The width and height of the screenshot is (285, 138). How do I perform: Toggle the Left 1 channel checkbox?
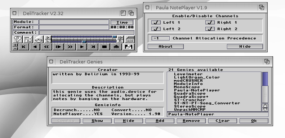(x=156, y=23)
